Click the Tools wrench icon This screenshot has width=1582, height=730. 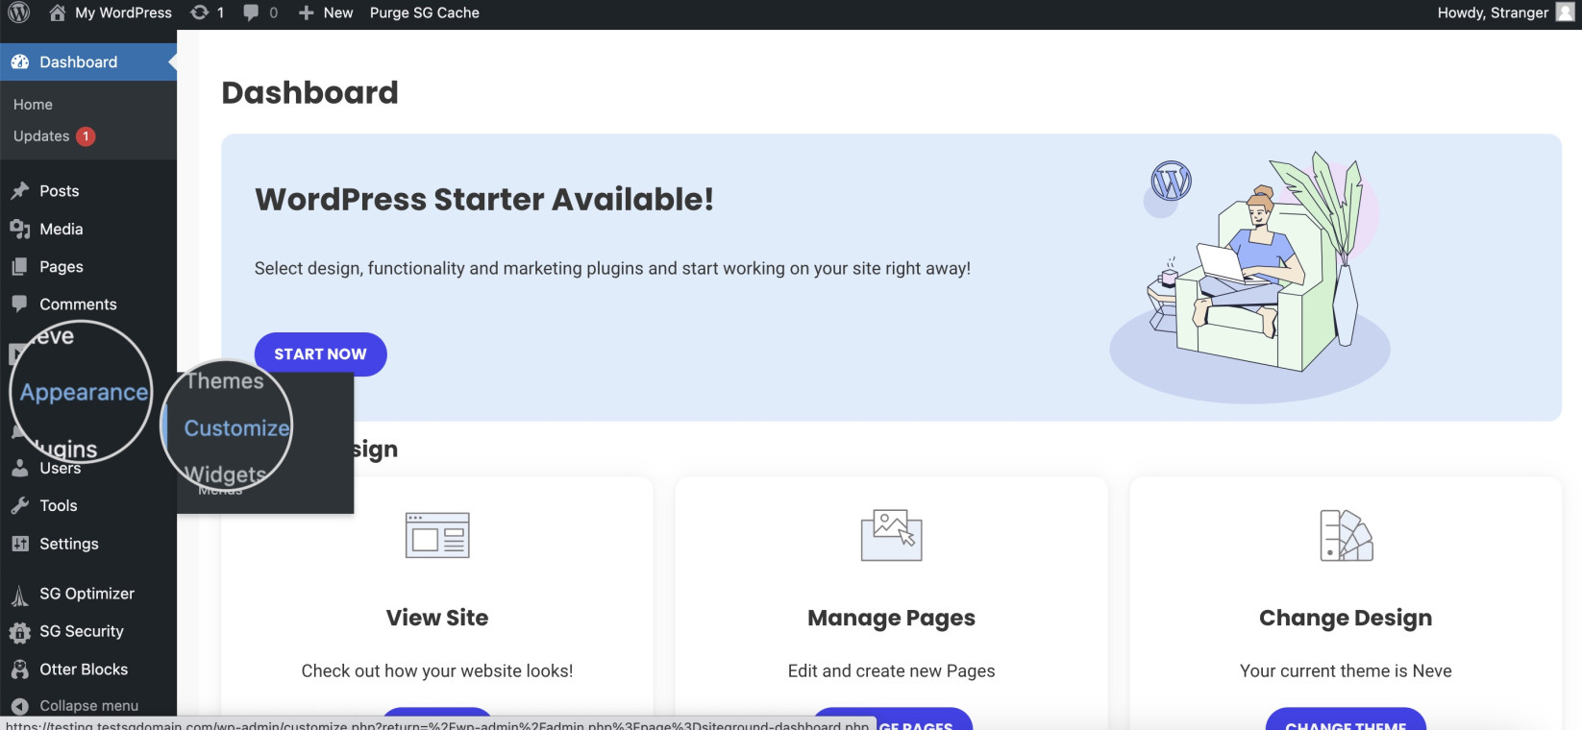click(x=20, y=505)
